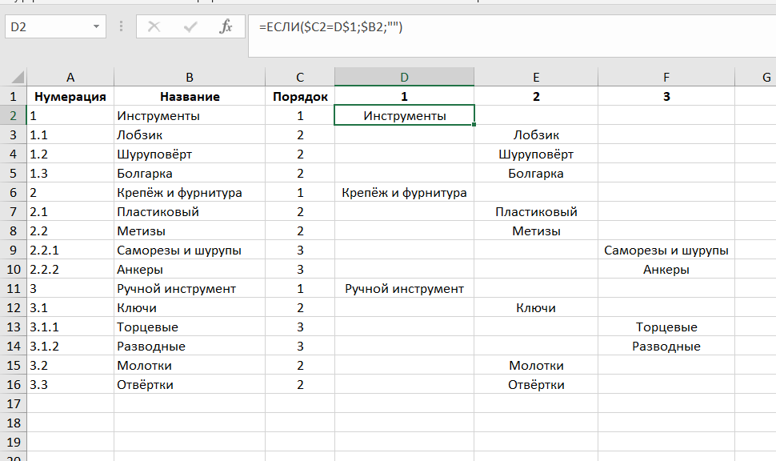This screenshot has height=461, width=776.
Task: Select the 'Нумерация' header cell
Action: 70,97
